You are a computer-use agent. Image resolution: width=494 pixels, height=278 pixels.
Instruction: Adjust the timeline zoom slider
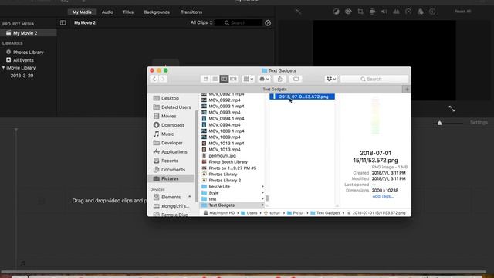point(439,123)
